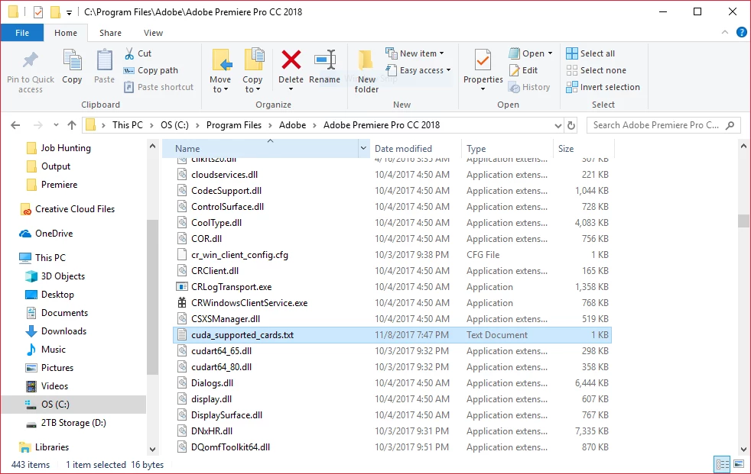Select DNxHR.dll file row
Image resolution: width=751 pixels, height=474 pixels.
[x=392, y=431]
